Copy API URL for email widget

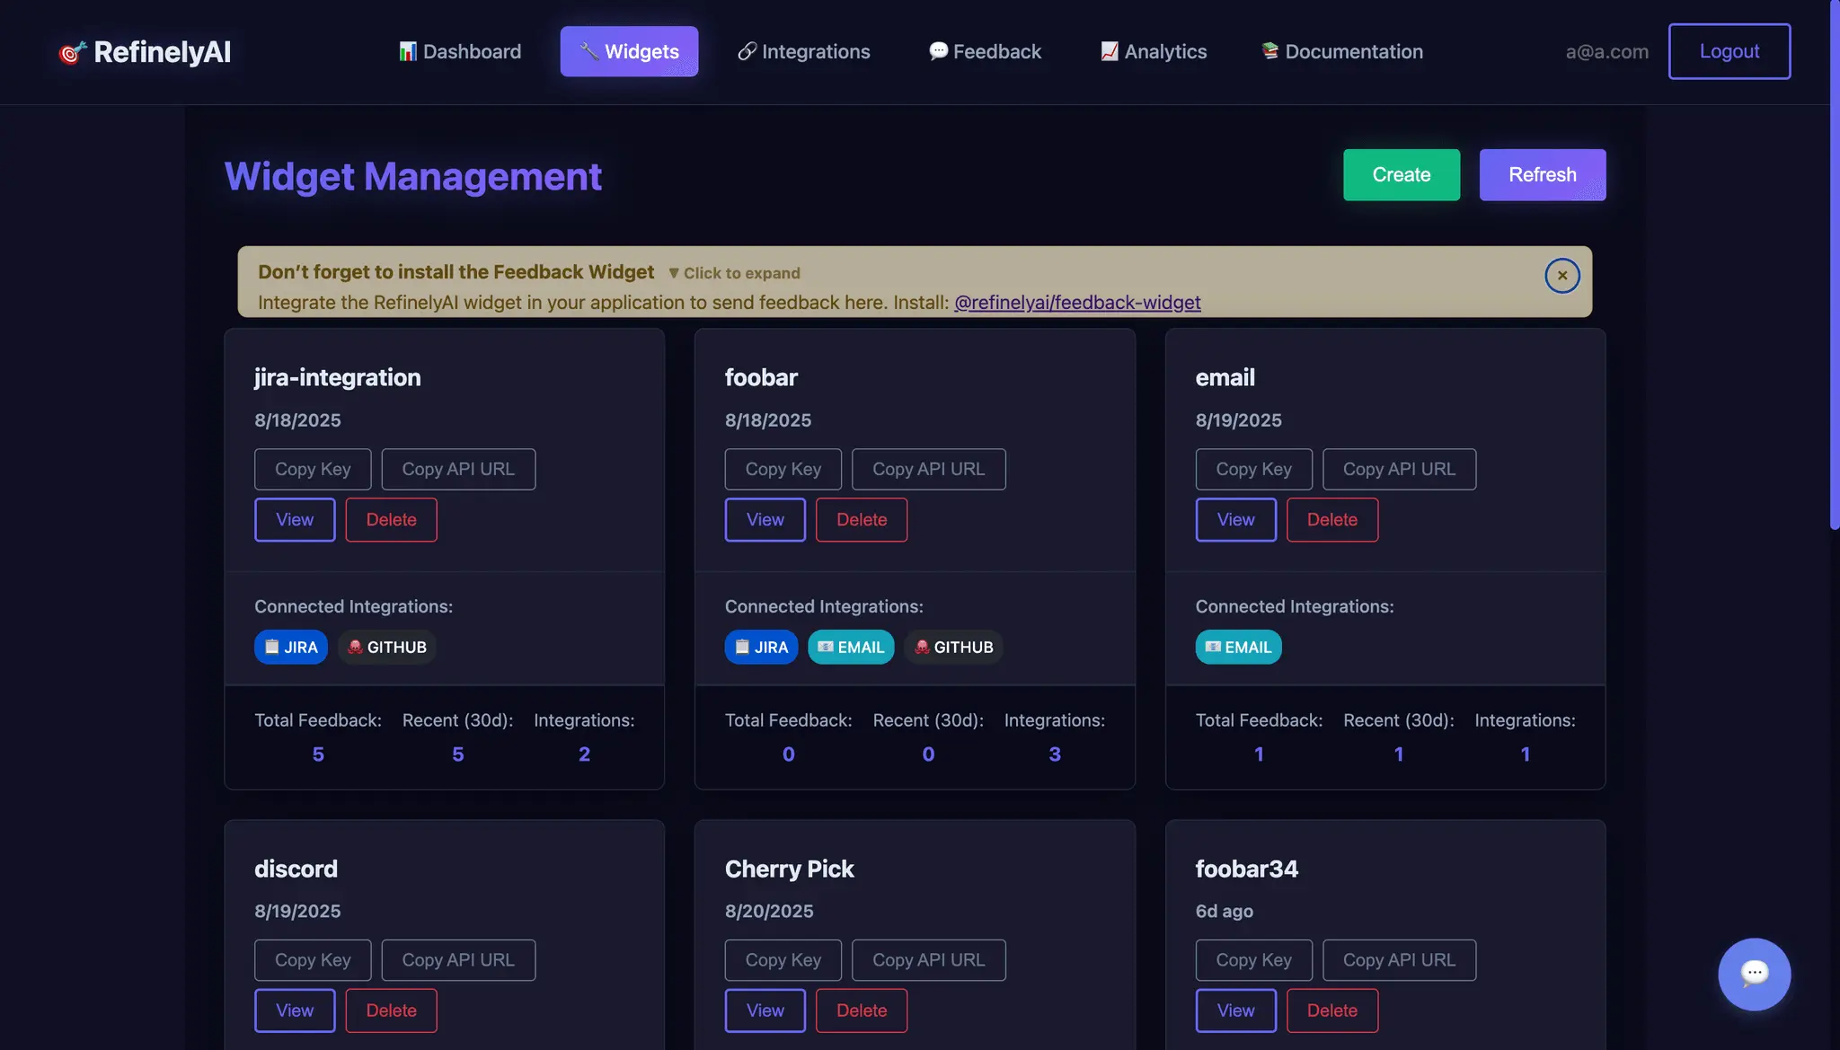click(1399, 469)
